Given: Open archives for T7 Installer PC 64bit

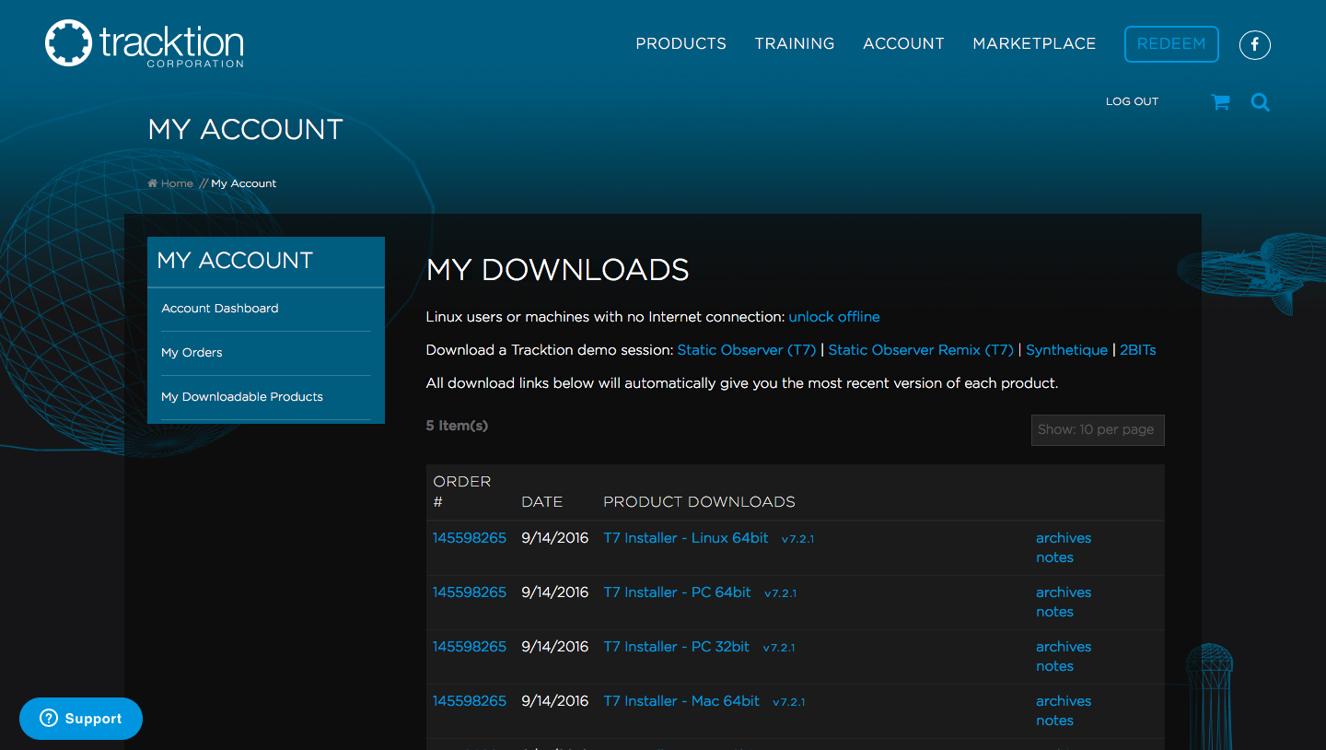Looking at the screenshot, I should tap(1063, 592).
